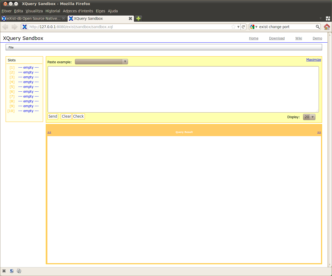
Task: Open the sandbox File menu
Action: 11,47
